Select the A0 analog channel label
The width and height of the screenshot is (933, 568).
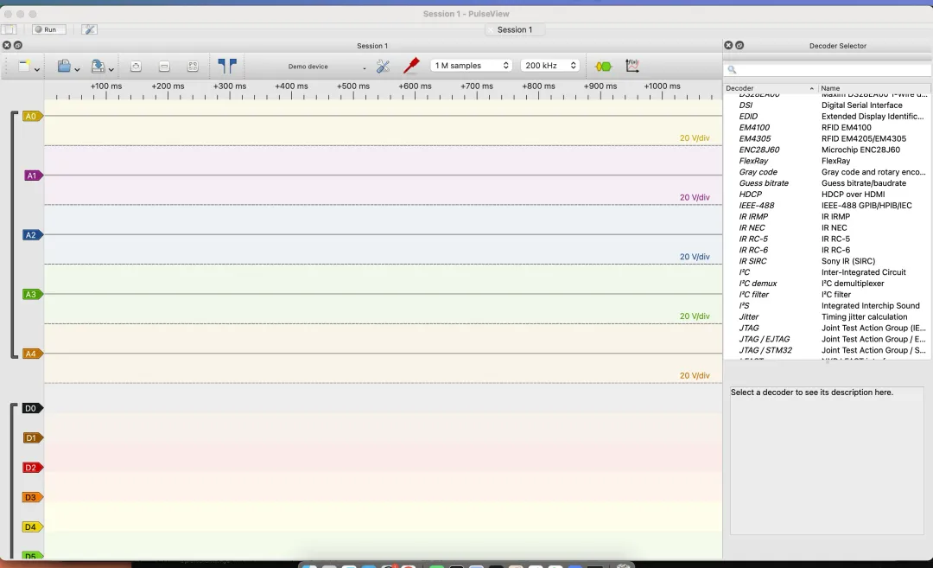pyautogui.click(x=32, y=116)
